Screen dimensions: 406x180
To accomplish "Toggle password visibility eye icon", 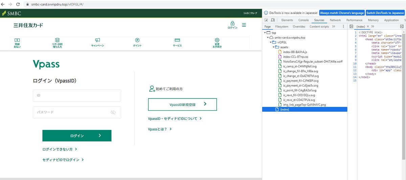I will pyautogui.click(x=113, y=112).
